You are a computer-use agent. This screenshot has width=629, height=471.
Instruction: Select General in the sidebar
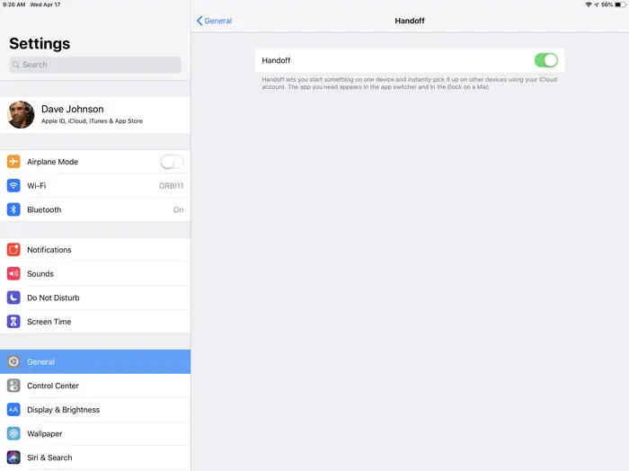coord(95,361)
